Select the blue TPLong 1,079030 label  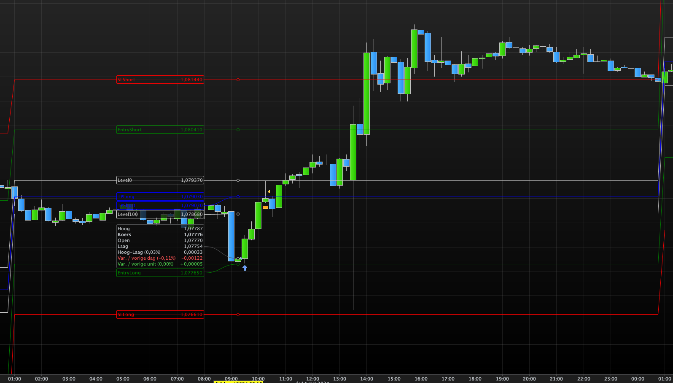(x=160, y=197)
